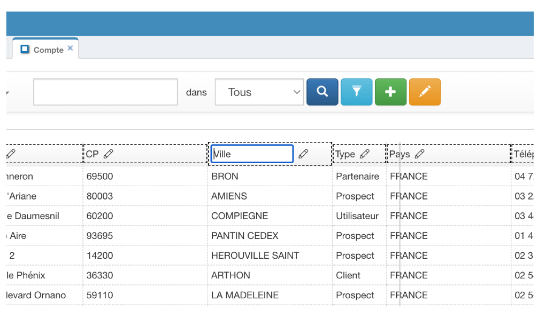This screenshot has height=319, width=538.
Task: Click pencil icon next to CP header
Action: click(109, 154)
